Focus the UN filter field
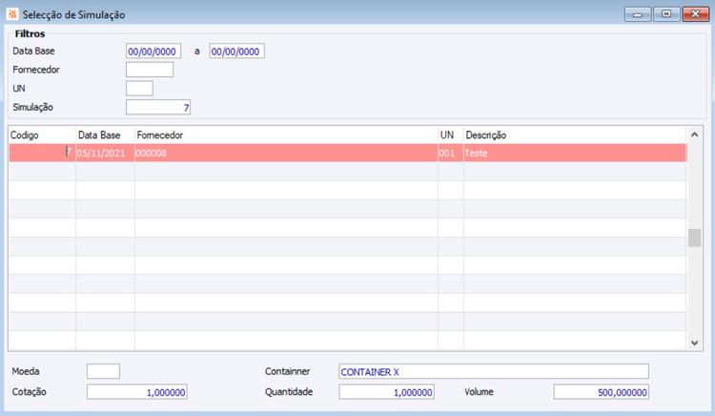 pos(139,89)
